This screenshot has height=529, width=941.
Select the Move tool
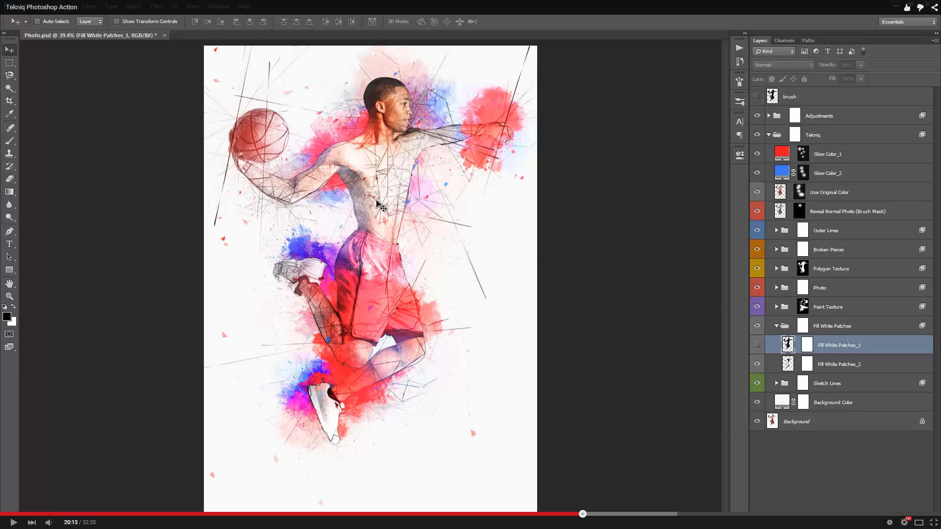point(9,49)
